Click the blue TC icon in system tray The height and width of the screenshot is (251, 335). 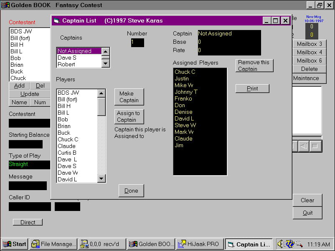click(x=290, y=244)
